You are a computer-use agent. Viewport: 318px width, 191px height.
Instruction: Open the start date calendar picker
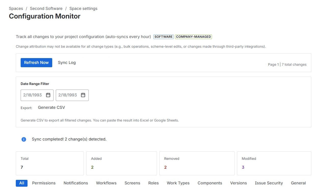point(48,95)
